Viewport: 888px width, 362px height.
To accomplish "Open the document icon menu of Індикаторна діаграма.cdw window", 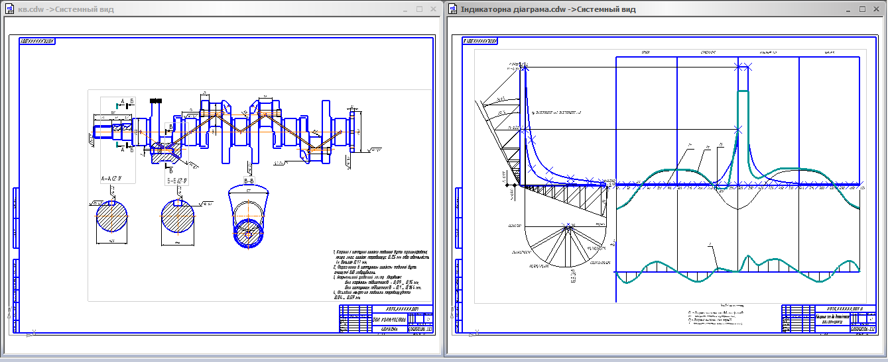I will [454, 9].
